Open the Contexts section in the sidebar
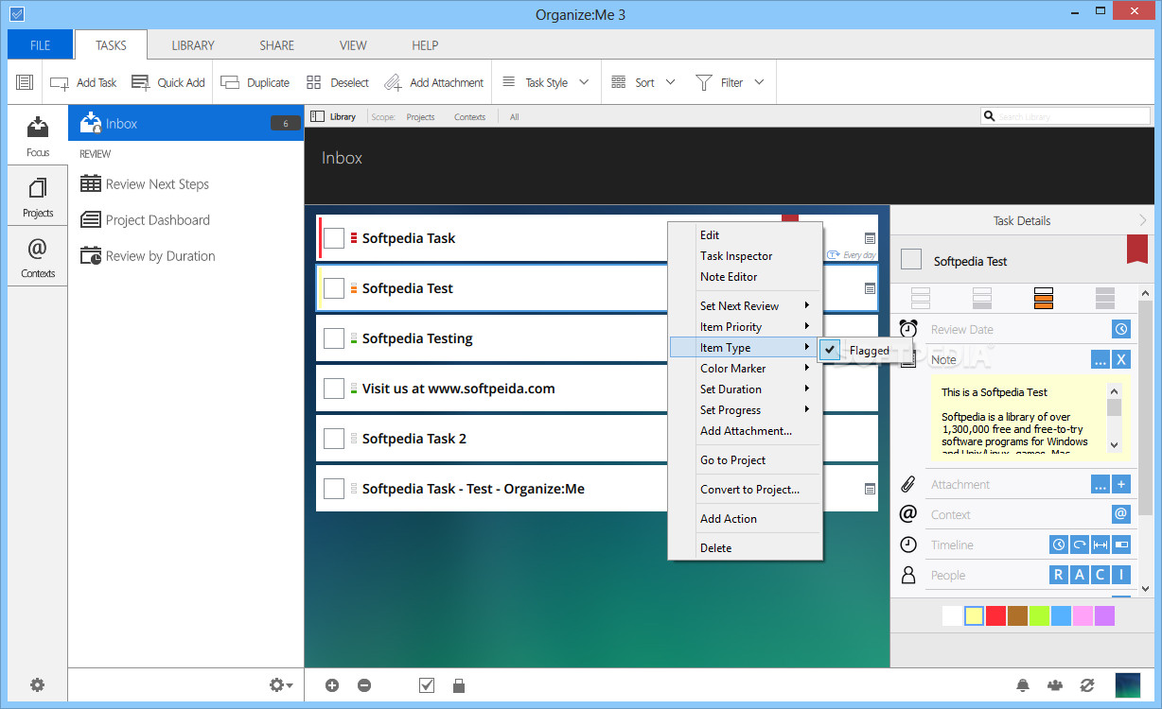The width and height of the screenshot is (1162, 709). (38, 257)
